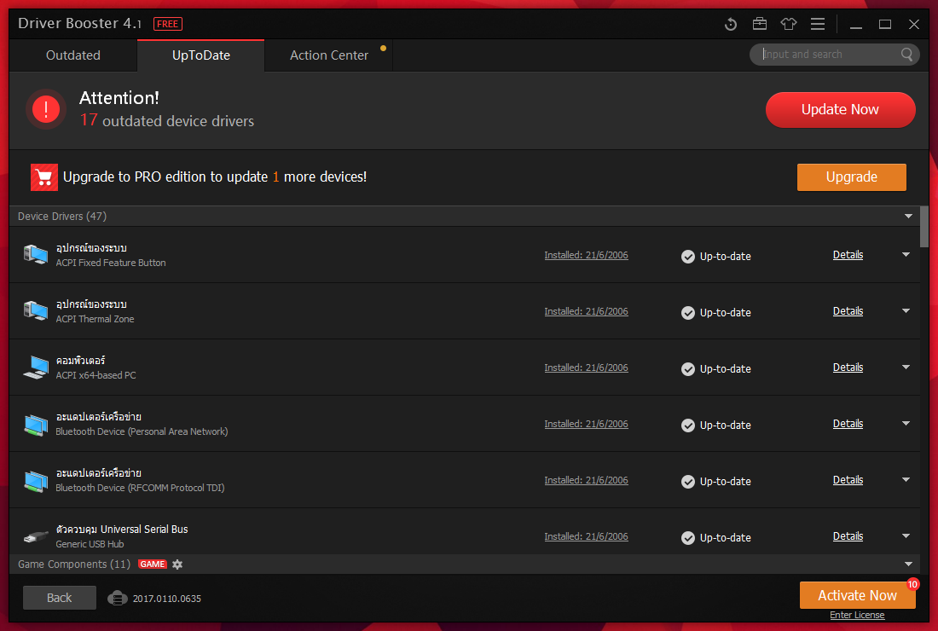Click the orange Upgrade button
This screenshot has width=938, height=631.
[x=851, y=177]
